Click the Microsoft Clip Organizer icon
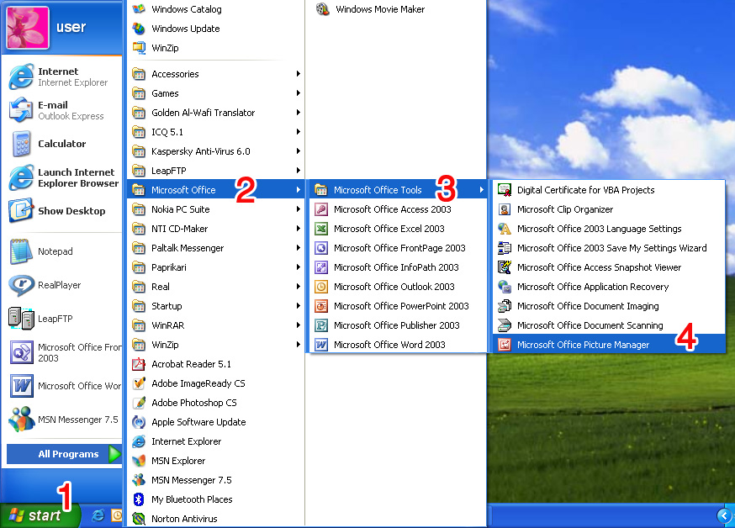 [x=505, y=209]
